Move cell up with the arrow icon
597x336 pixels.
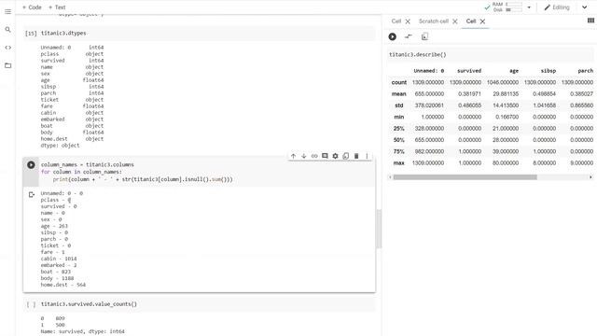tap(293, 156)
